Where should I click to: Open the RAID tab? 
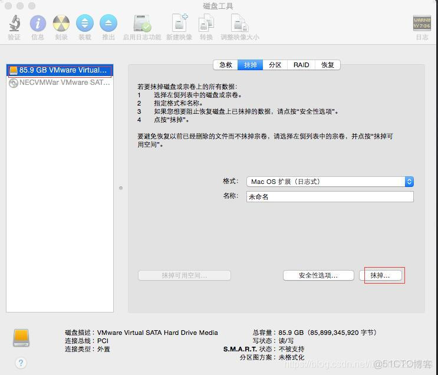[x=301, y=65]
